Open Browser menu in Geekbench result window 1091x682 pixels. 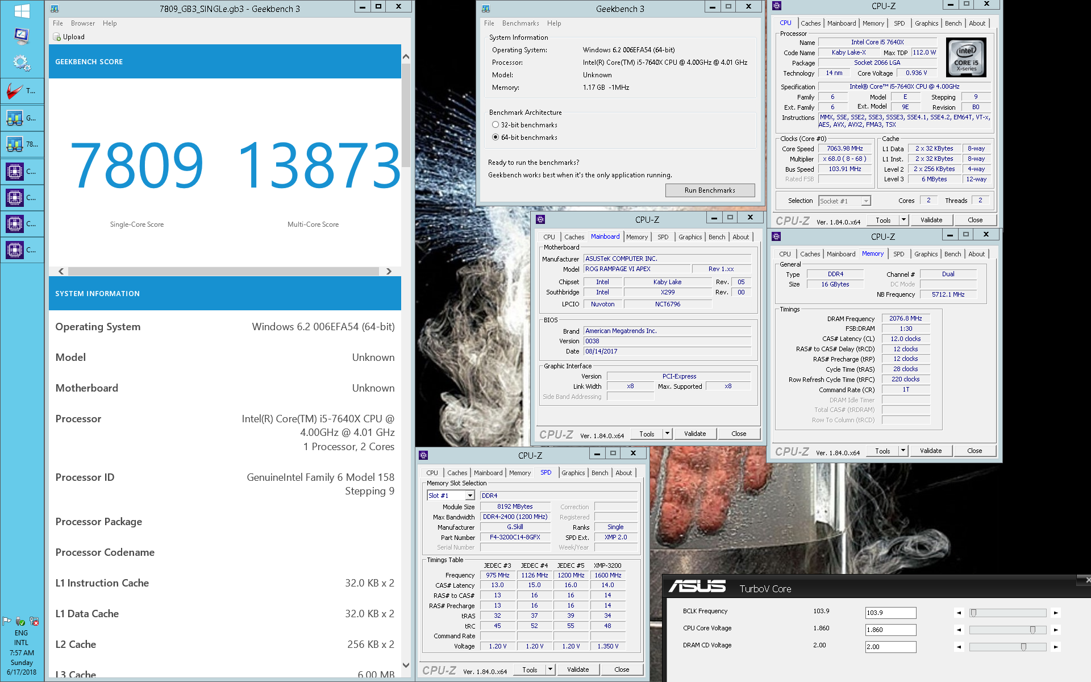[x=83, y=23]
